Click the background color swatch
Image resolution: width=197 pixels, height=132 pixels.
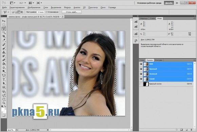point(5,112)
